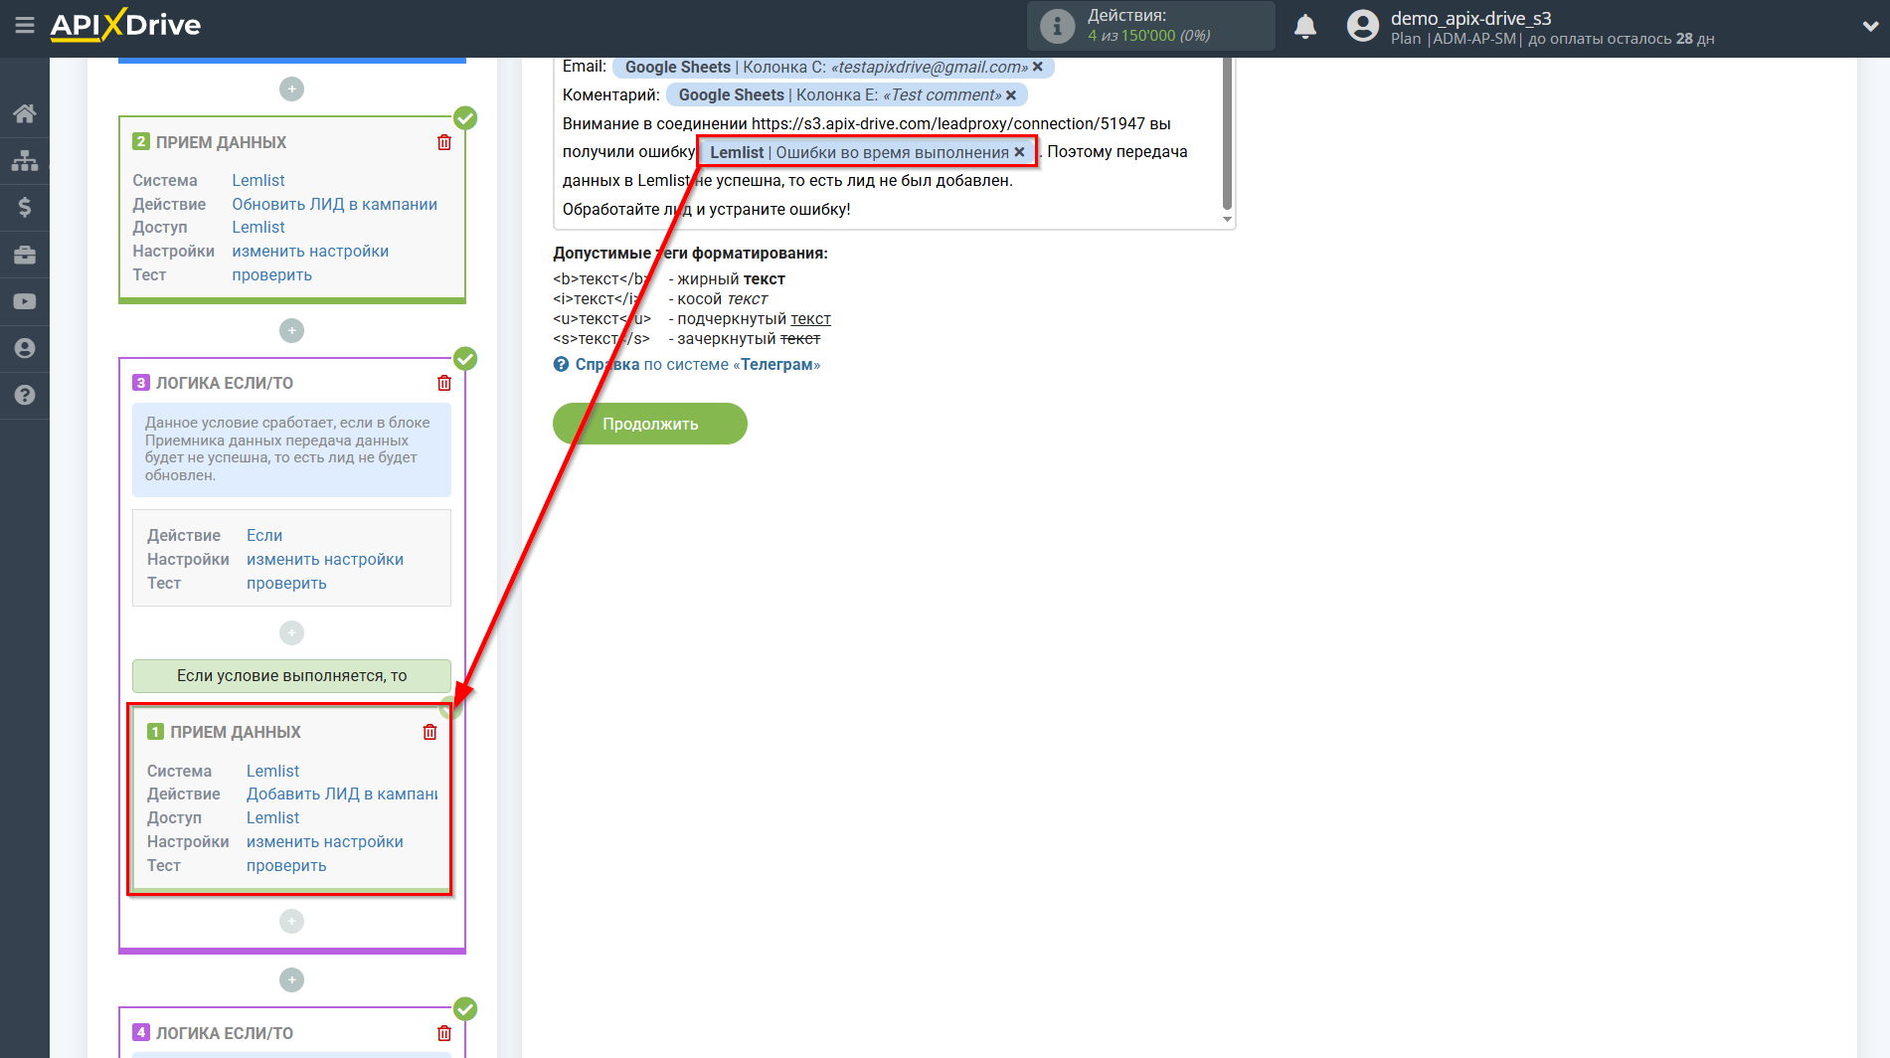This screenshot has height=1058, width=1890.
Task: Open the help question icon in sidebar
Action: (25, 395)
